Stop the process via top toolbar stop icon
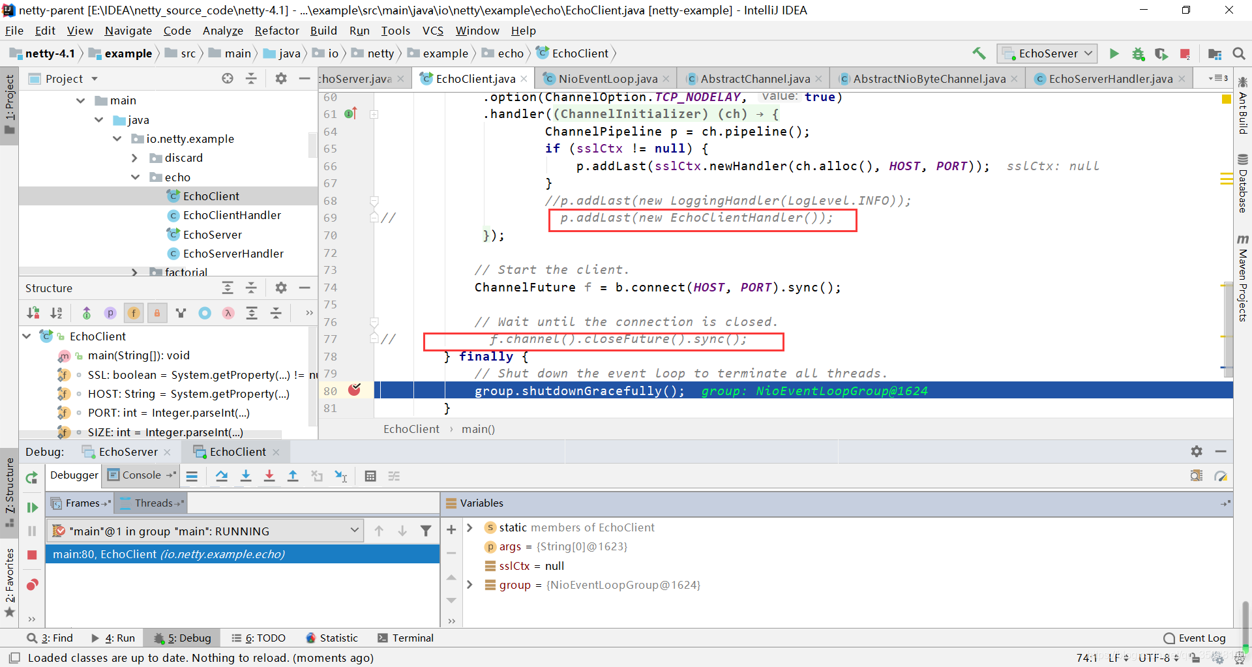 tap(1185, 53)
